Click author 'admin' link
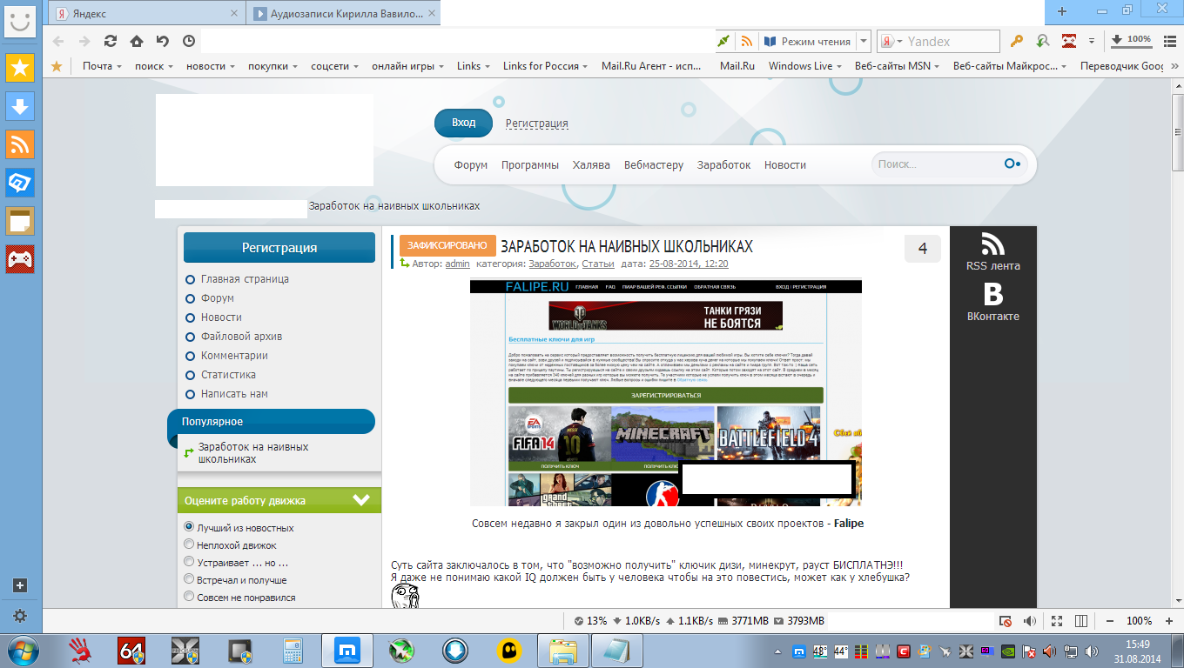This screenshot has height=668, width=1184. tap(458, 264)
